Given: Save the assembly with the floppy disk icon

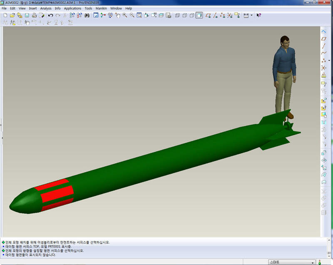Looking at the screenshot, I should (x=27, y=15).
